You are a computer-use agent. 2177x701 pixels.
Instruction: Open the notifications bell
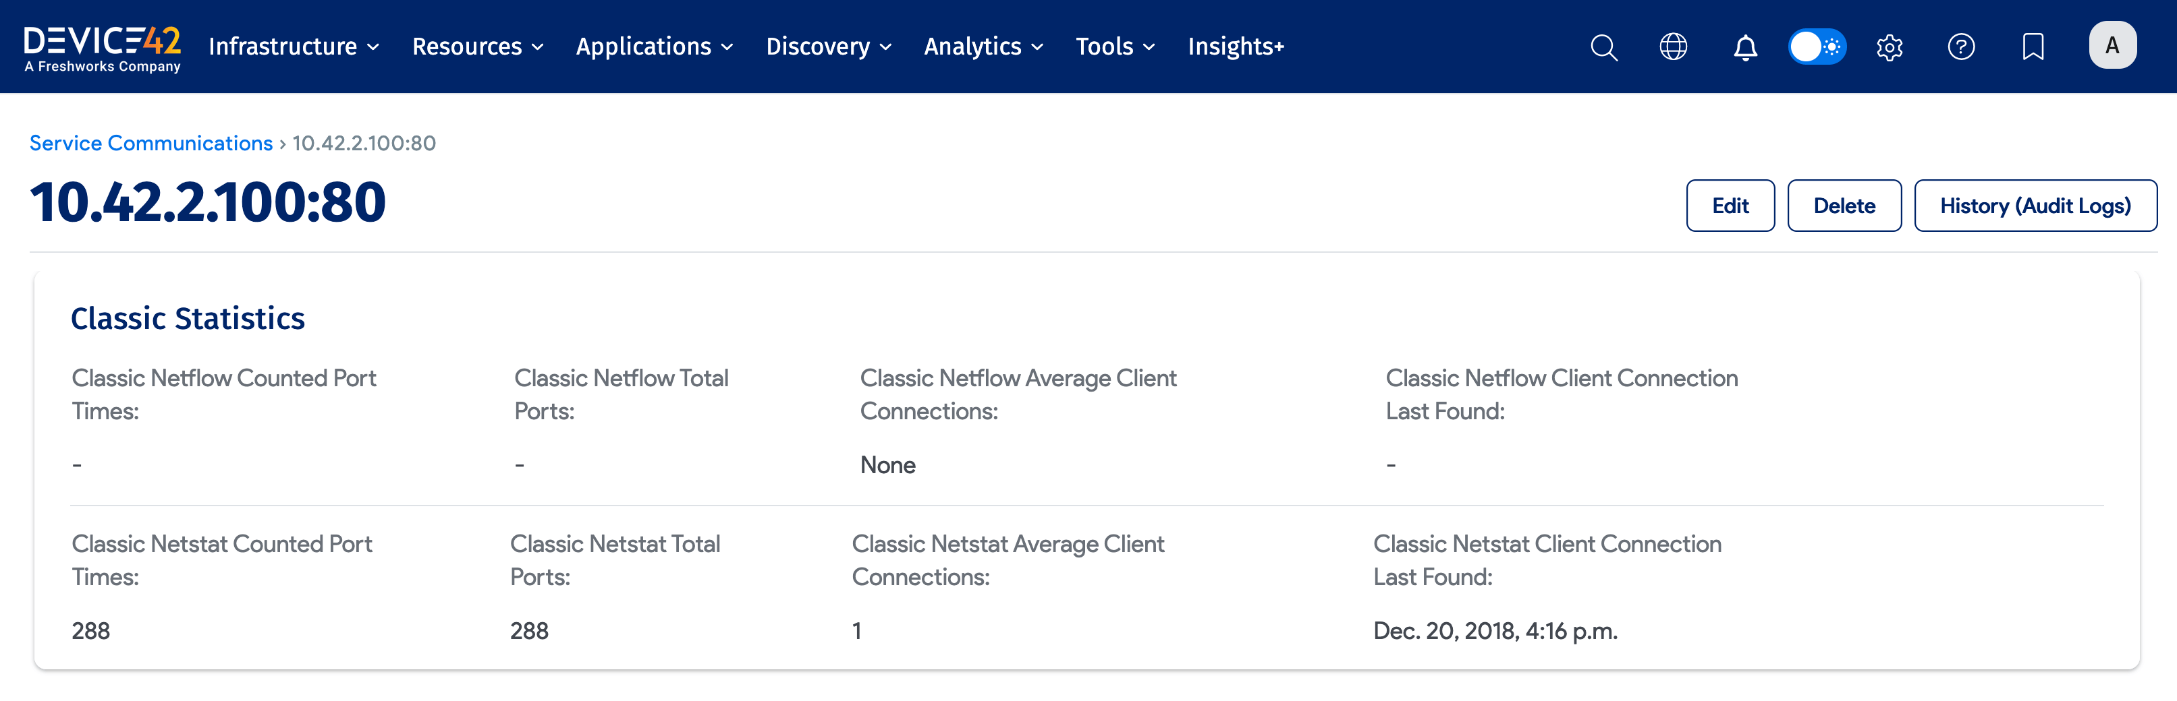pyautogui.click(x=1744, y=47)
